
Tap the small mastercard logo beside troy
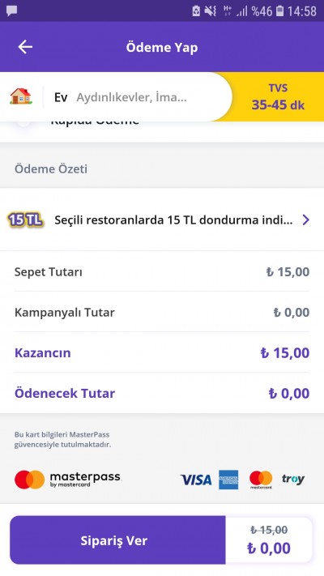261,480
